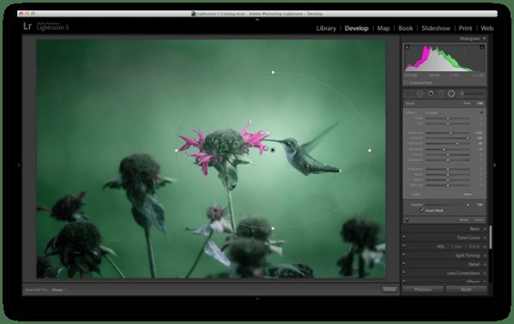
Task: Switch to the Slideshow module
Action: (x=436, y=28)
